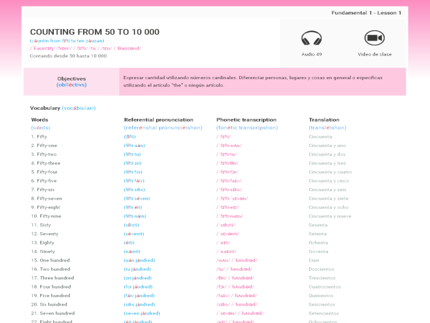Click the Objectives heading

coord(71,79)
